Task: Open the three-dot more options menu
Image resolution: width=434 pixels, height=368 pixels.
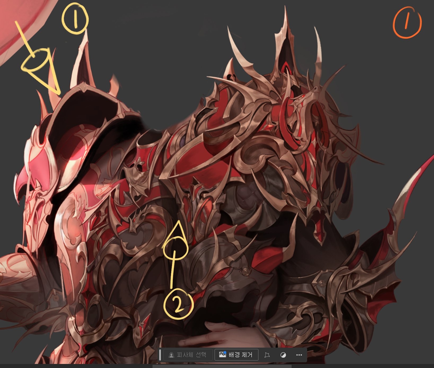Action: point(299,355)
